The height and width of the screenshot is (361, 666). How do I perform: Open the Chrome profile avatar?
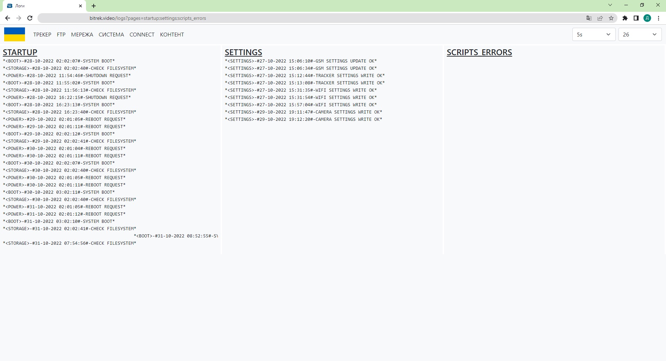[647, 18]
